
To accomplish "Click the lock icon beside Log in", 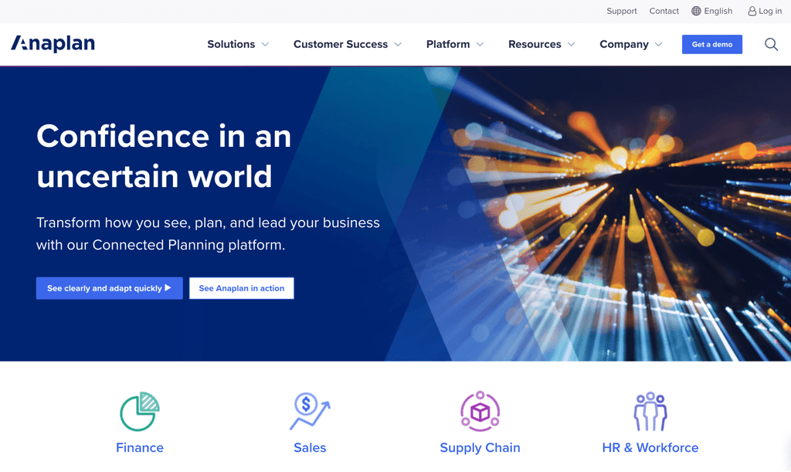I will click(752, 11).
